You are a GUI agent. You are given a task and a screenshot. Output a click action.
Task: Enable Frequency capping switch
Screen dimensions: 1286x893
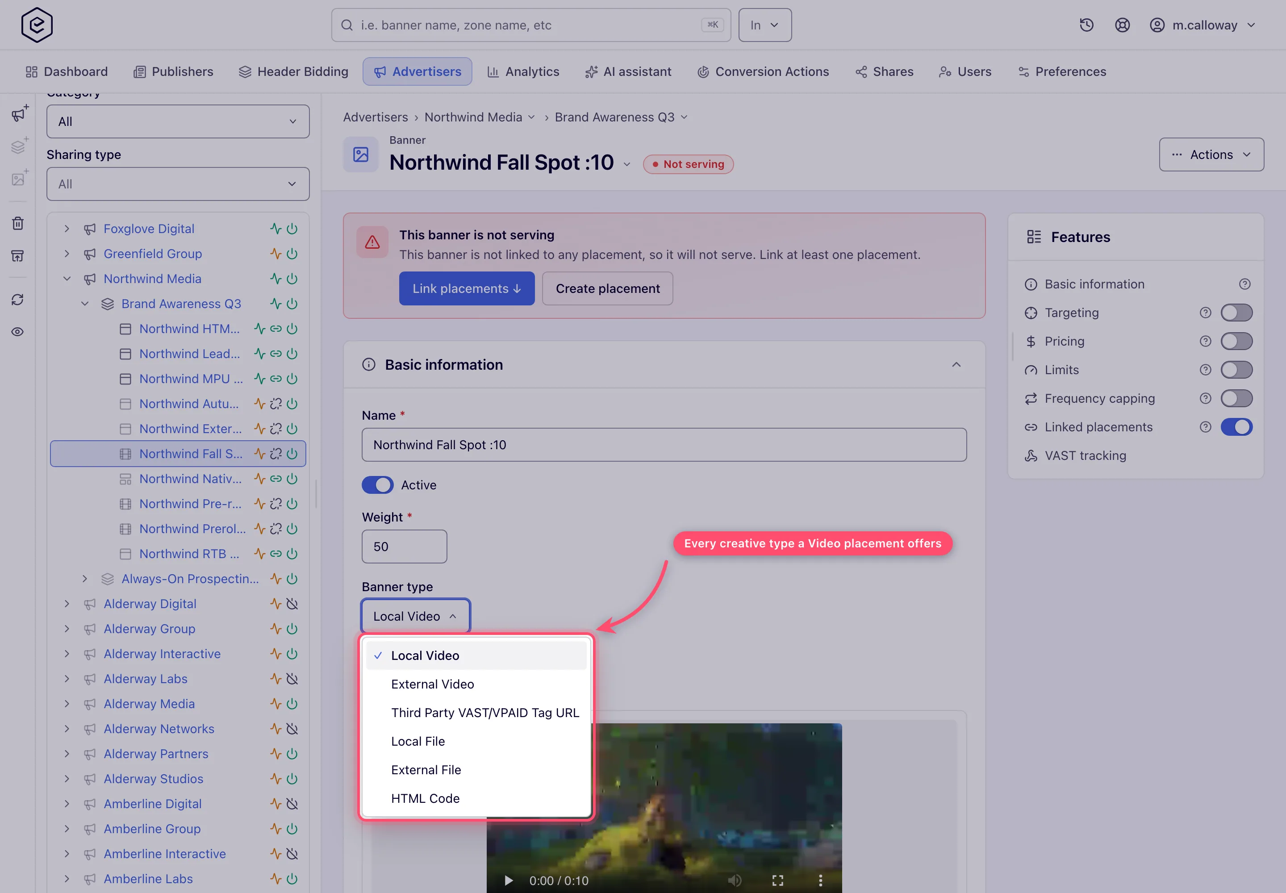point(1236,398)
